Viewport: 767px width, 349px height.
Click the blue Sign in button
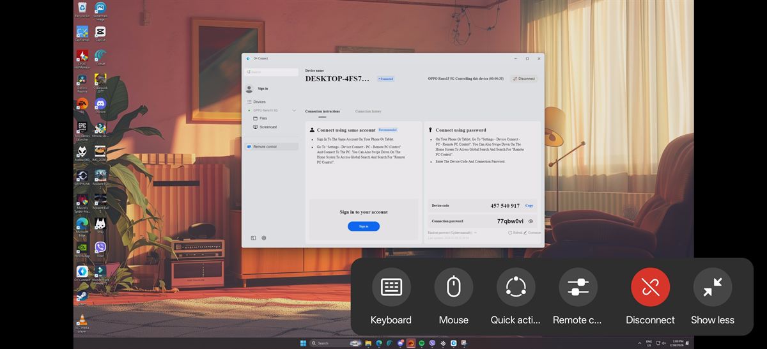364,226
